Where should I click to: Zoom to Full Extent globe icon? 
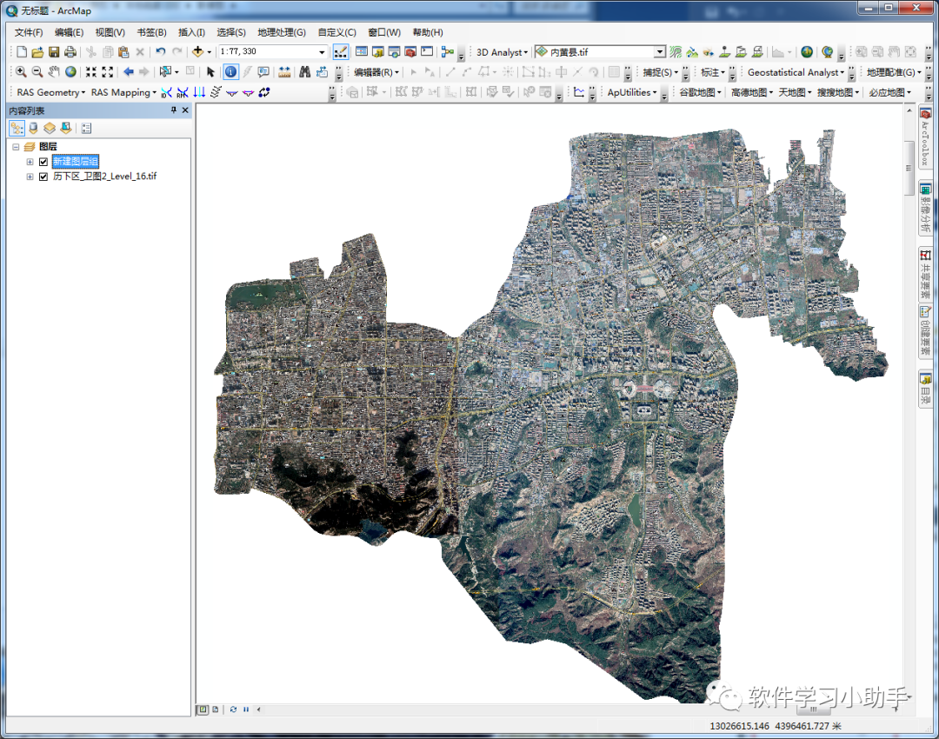70,72
